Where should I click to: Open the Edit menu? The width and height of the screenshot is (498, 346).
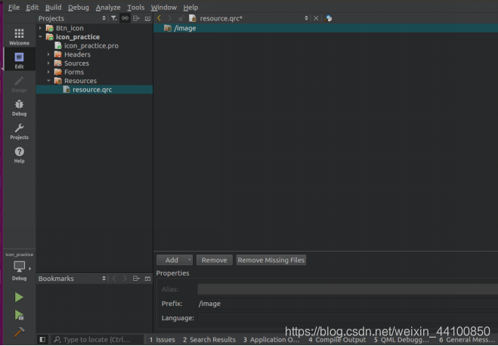tap(32, 8)
